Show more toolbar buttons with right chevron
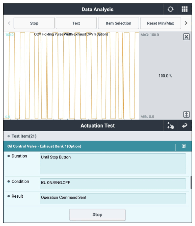Screen dimensions: 195x226 tap(186, 23)
